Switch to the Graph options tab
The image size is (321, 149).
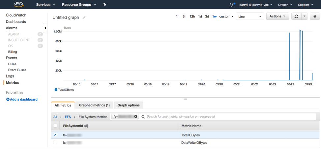click(129, 105)
